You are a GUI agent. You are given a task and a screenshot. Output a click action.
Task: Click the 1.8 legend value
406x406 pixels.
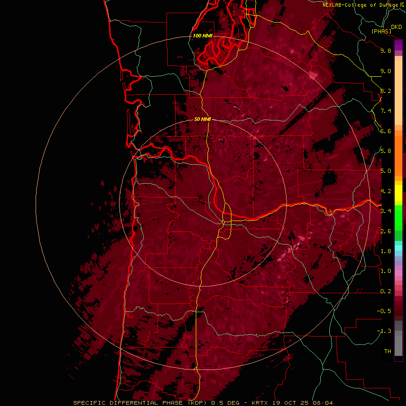(x=386, y=251)
